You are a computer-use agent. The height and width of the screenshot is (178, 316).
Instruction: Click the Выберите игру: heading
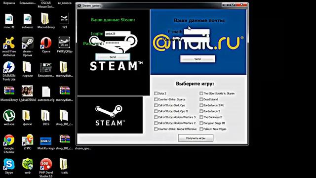(x=195, y=84)
